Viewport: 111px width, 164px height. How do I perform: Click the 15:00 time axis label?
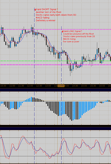[x=84, y=86]
